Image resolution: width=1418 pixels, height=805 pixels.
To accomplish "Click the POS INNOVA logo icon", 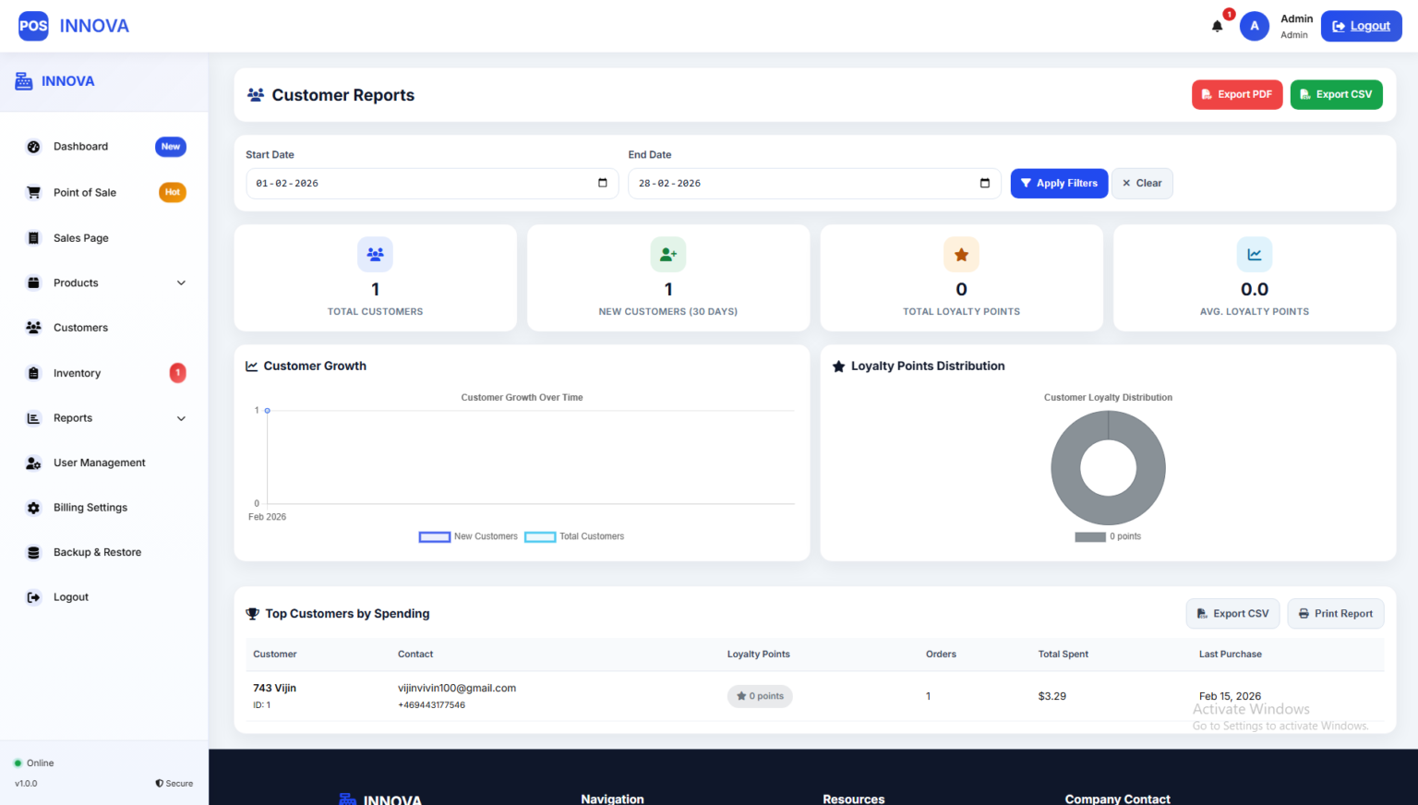I will tap(33, 26).
